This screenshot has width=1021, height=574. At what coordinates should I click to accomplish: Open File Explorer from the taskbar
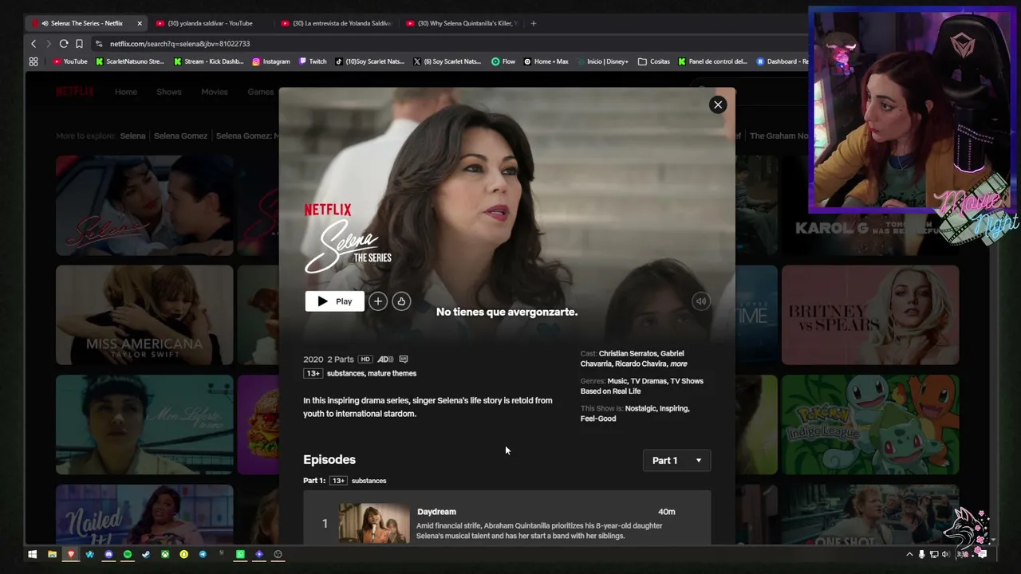[x=52, y=554]
